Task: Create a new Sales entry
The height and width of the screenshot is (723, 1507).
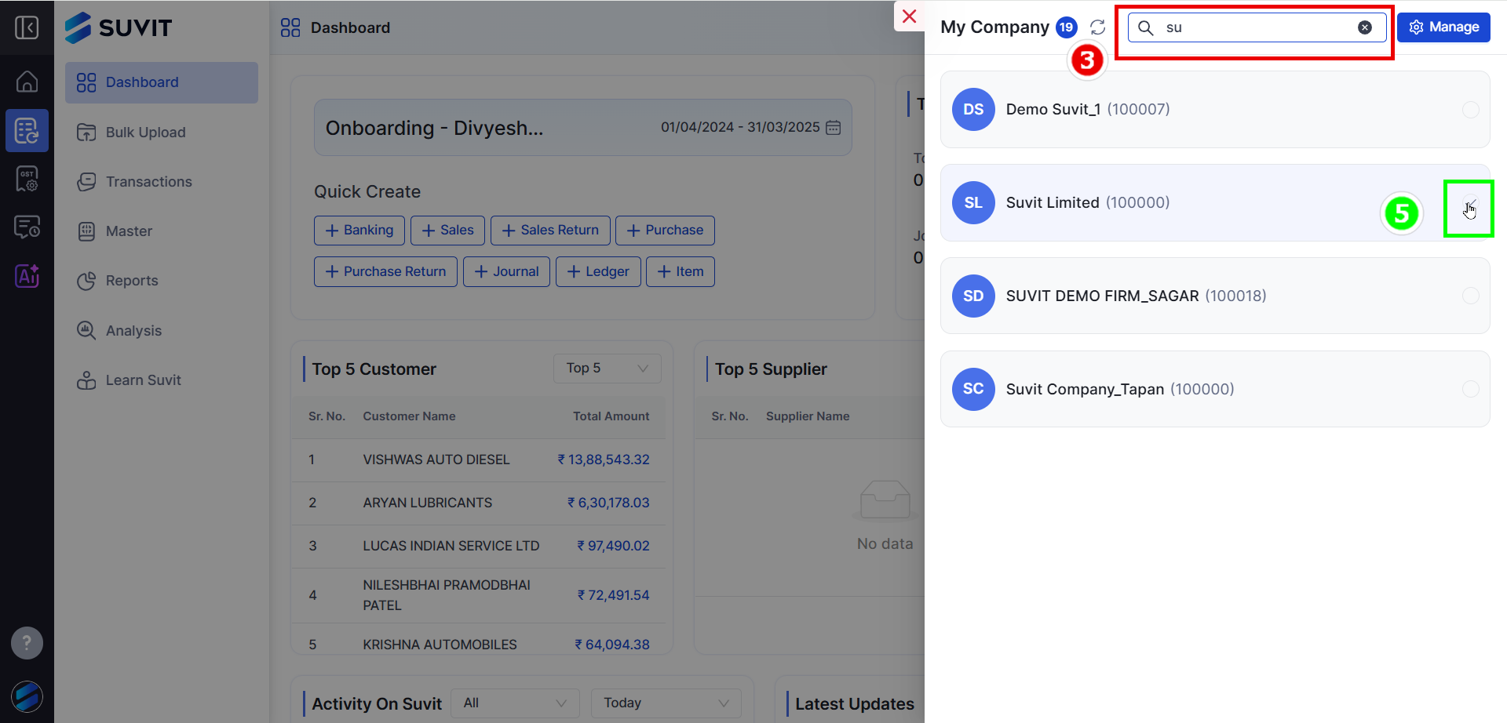Action: [447, 231]
